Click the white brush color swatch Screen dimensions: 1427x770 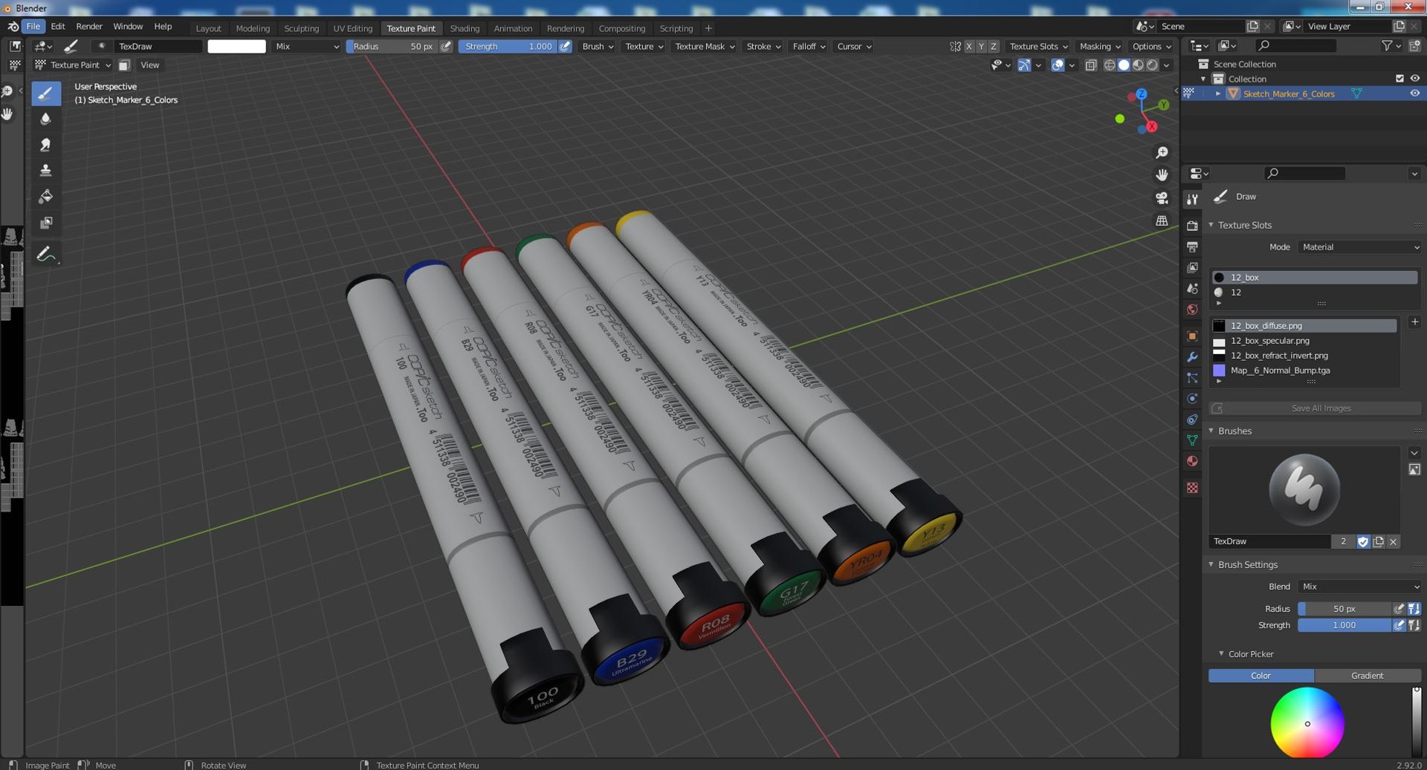(236, 46)
